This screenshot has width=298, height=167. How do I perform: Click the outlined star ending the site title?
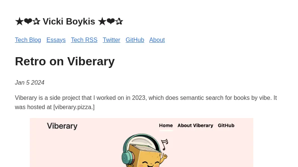pyautogui.click(x=119, y=22)
